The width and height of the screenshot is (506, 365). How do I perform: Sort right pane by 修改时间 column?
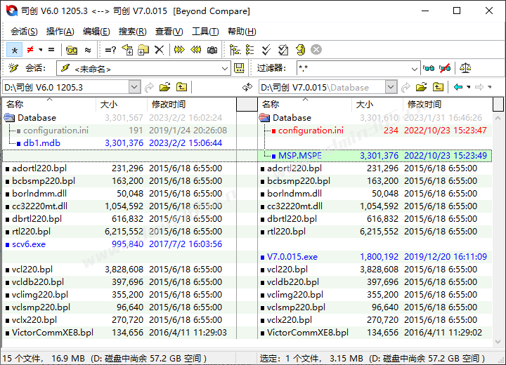pyautogui.click(x=448, y=105)
